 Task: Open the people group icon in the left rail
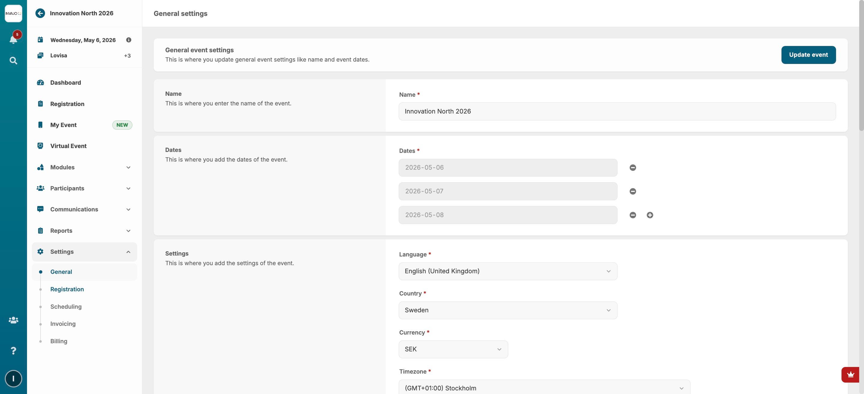click(13, 320)
